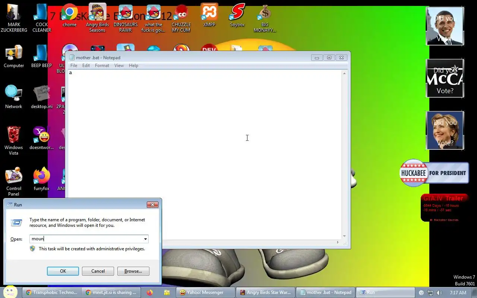This screenshot has height=298, width=477.
Task: Click the Obama 'Did you Vote?' gadget
Action: [x=445, y=26]
